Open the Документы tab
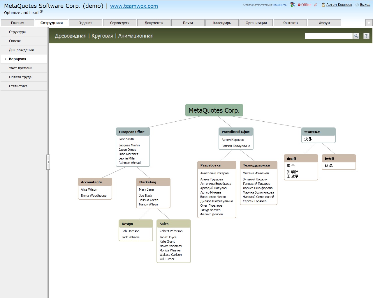 click(154, 23)
